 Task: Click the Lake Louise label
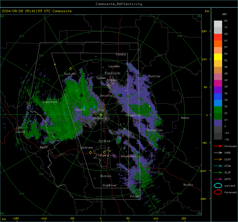[20, 130]
